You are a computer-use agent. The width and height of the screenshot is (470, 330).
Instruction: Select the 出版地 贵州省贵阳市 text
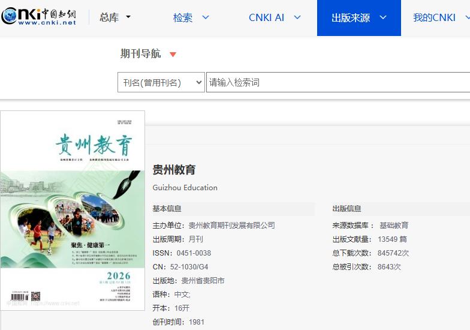203,281
